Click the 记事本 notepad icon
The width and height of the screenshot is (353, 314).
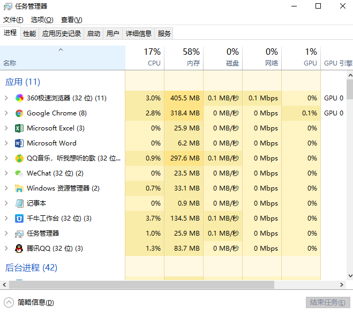(19, 203)
